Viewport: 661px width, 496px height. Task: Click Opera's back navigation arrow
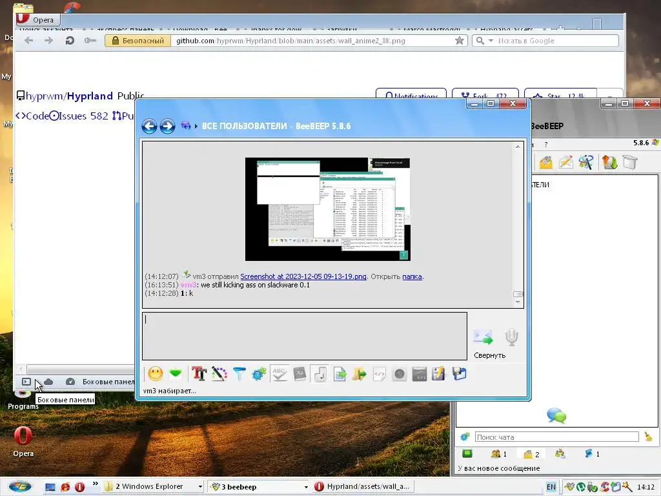click(28, 41)
